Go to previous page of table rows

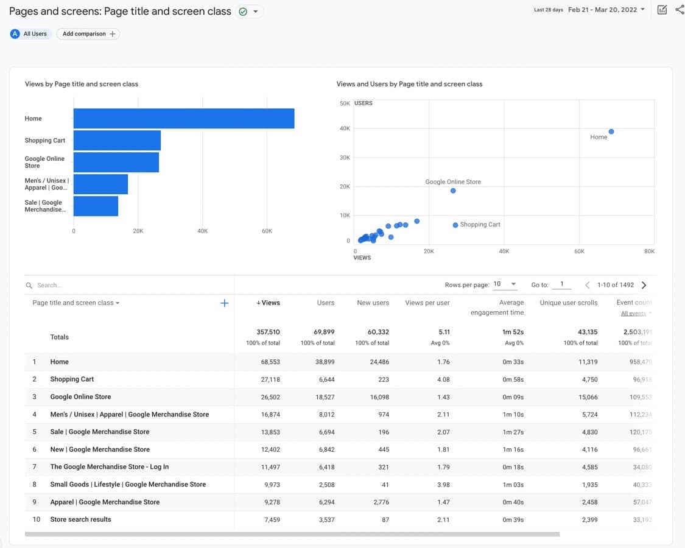[588, 285]
